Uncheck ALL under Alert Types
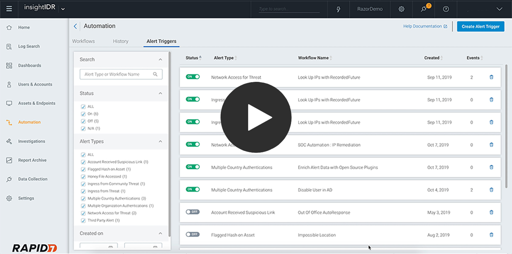Viewport: 512px width, 254px height. click(x=83, y=155)
